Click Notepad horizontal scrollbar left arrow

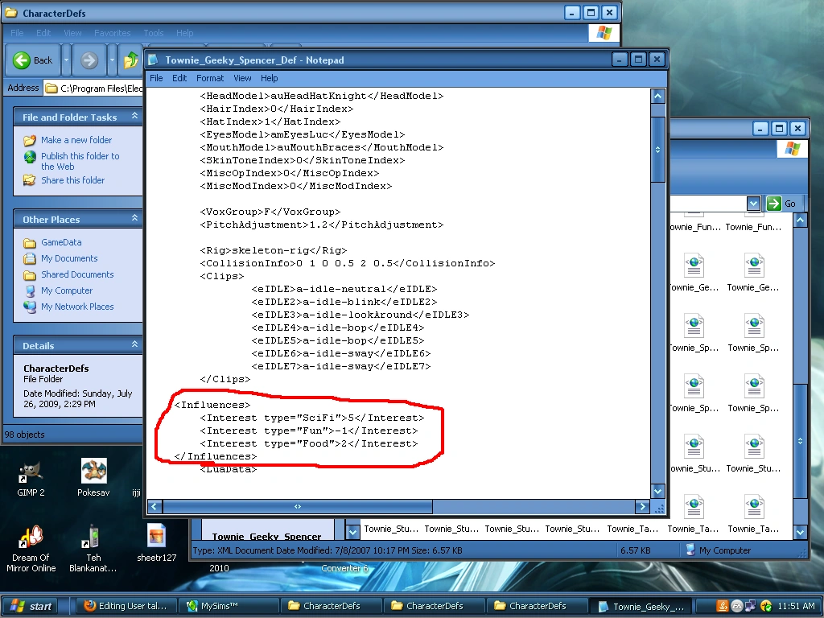tap(154, 507)
